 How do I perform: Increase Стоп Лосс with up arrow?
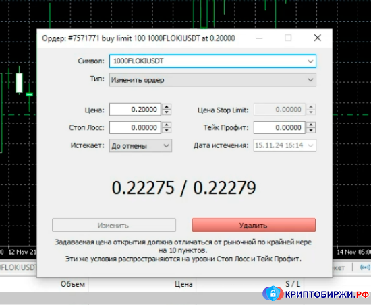tap(167, 125)
